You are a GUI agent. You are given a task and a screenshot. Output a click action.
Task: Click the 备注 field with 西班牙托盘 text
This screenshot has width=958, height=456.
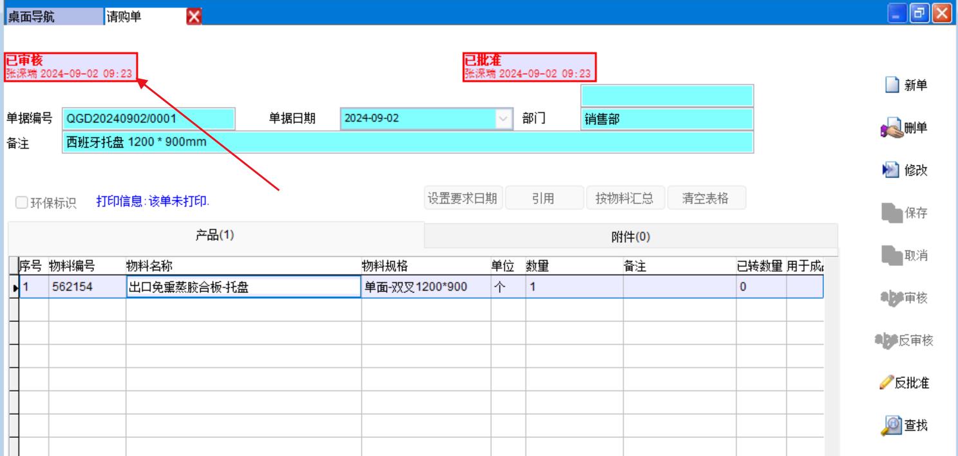point(407,142)
